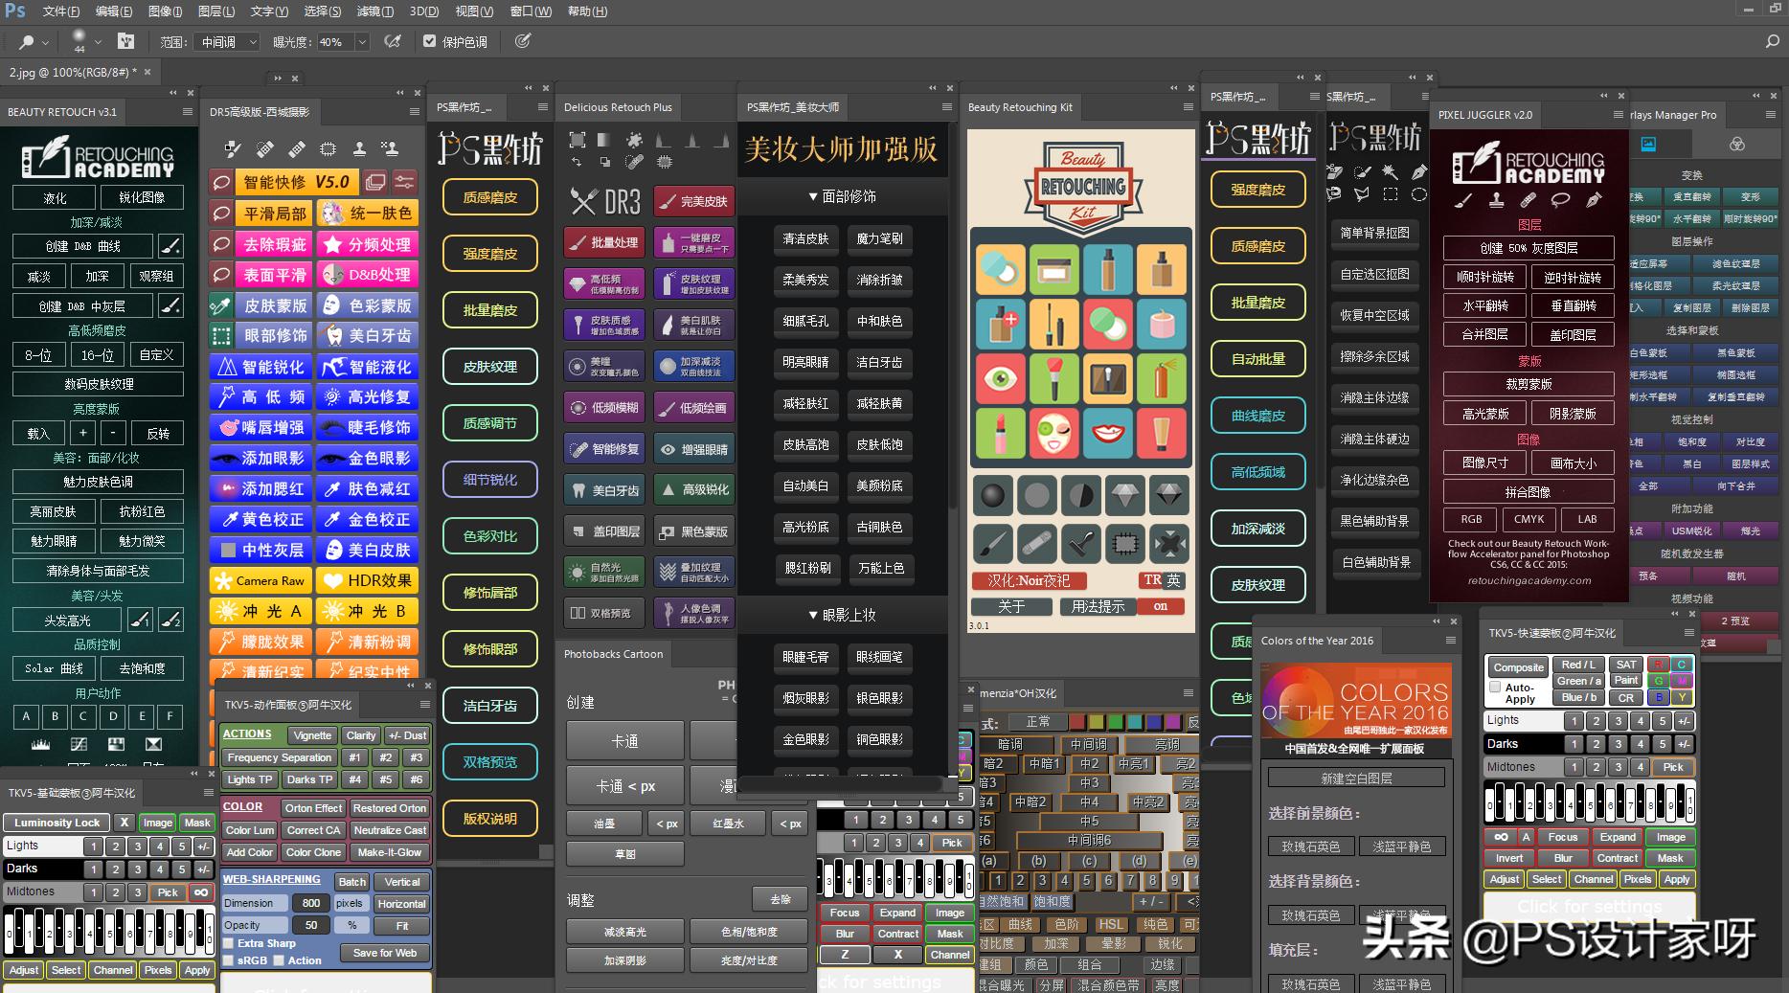Image resolution: width=1789 pixels, height=993 pixels.
Task: Click the lipstick icon in Beauty Retouching Kit
Action: click(1000, 434)
